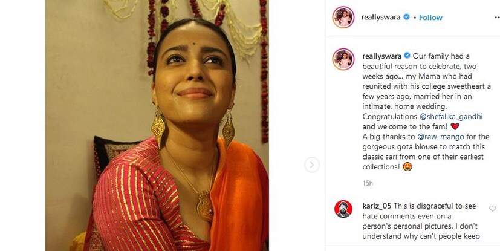Click karlz_05's commenter avatar

click(344, 209)
